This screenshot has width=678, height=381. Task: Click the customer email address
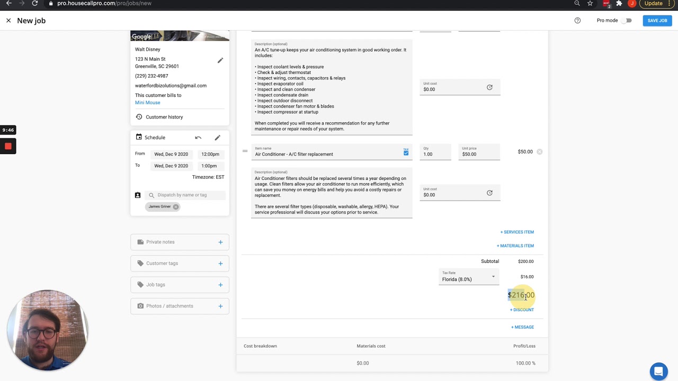tap(171, 86)
